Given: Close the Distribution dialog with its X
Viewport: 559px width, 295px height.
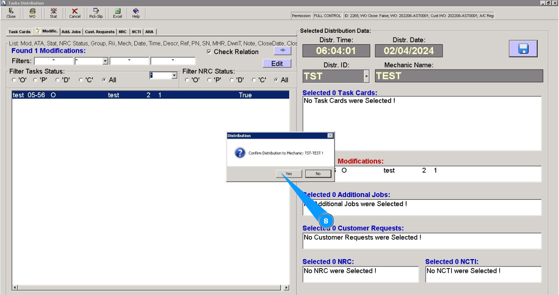Looking at the screenshot, I should (x=330, y=135).
